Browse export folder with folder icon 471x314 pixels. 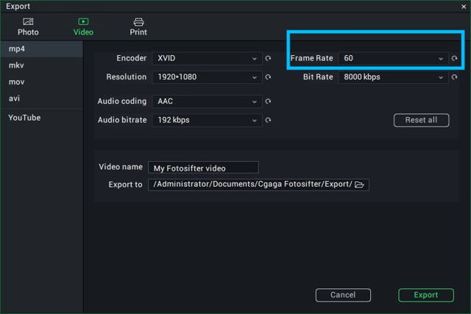point(359,185)
